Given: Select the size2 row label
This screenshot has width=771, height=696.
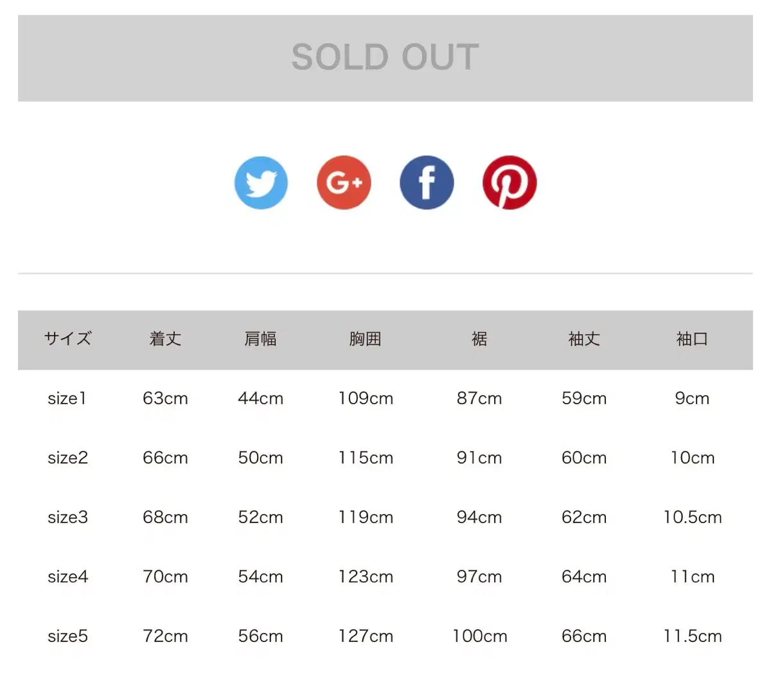Looking at the screenshot, I should (x=67, y=458).
